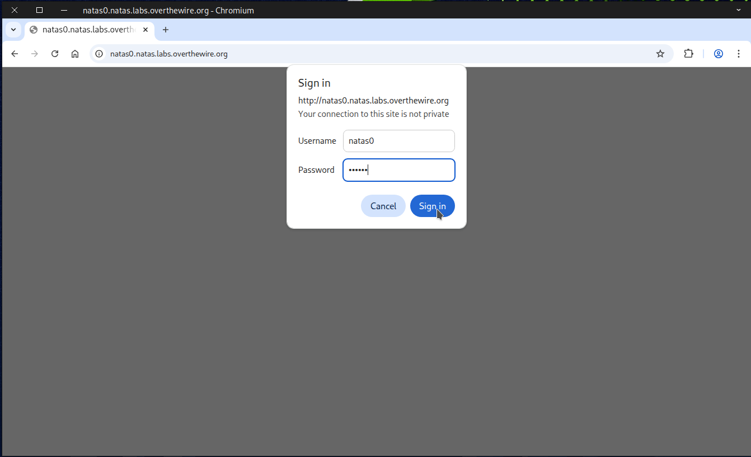Open a new tab
751x457 pixels.
(x=166, y=30)
